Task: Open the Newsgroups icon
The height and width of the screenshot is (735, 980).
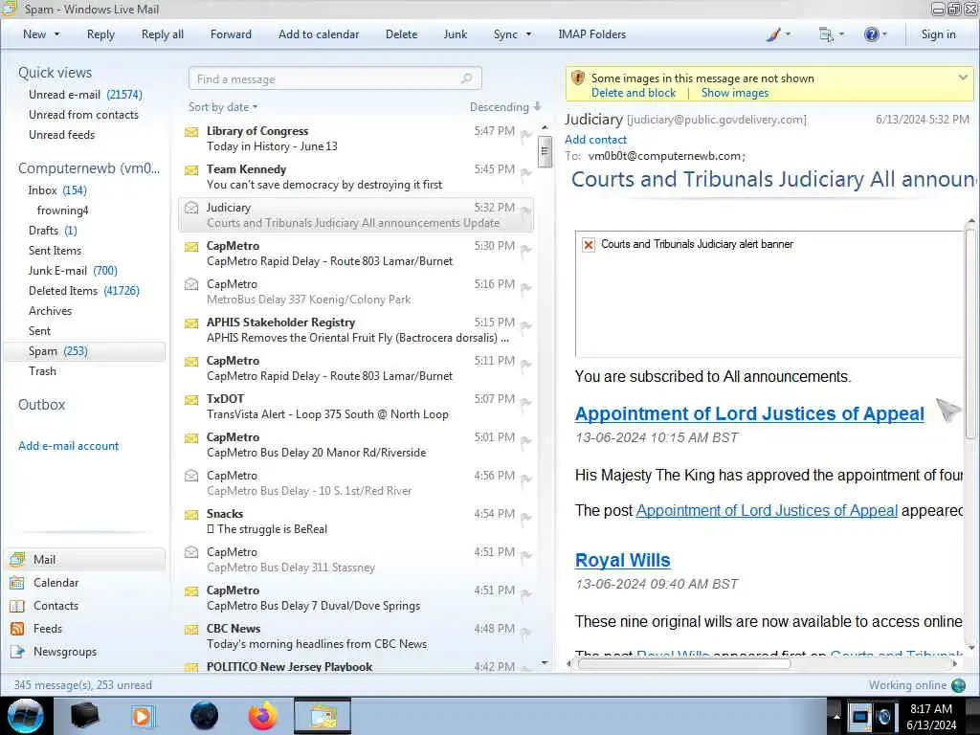Action: tap(17, 652)
